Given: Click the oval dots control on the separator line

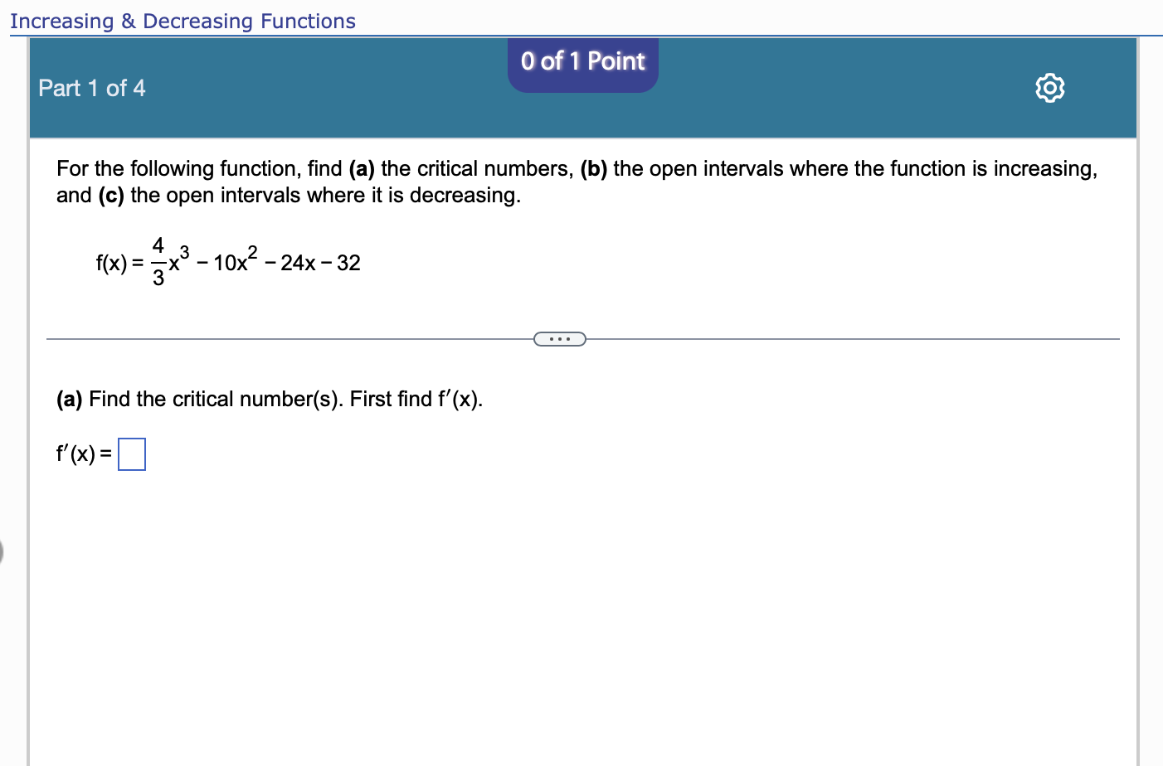Looking at the screenshot, I should click(x=560, y=338).
